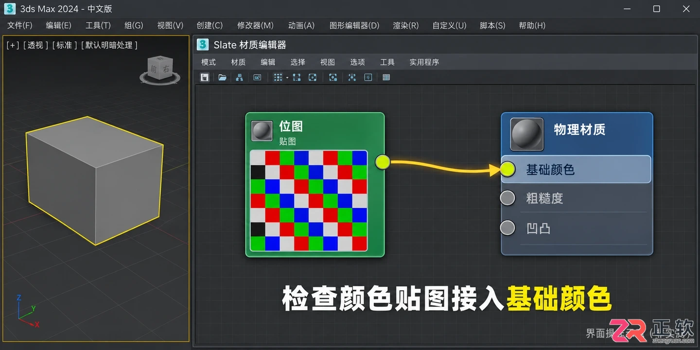Click the floppy disk save icon
The height and width of the screenshot is (350, 700).
click(x=205, y=77)
